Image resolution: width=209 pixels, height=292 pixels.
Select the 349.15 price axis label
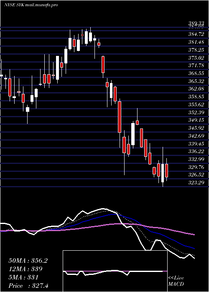tap(196, 120)
